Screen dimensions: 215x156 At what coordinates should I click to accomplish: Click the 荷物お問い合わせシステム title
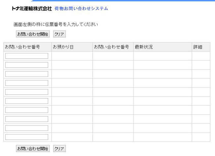pos(81,9)
